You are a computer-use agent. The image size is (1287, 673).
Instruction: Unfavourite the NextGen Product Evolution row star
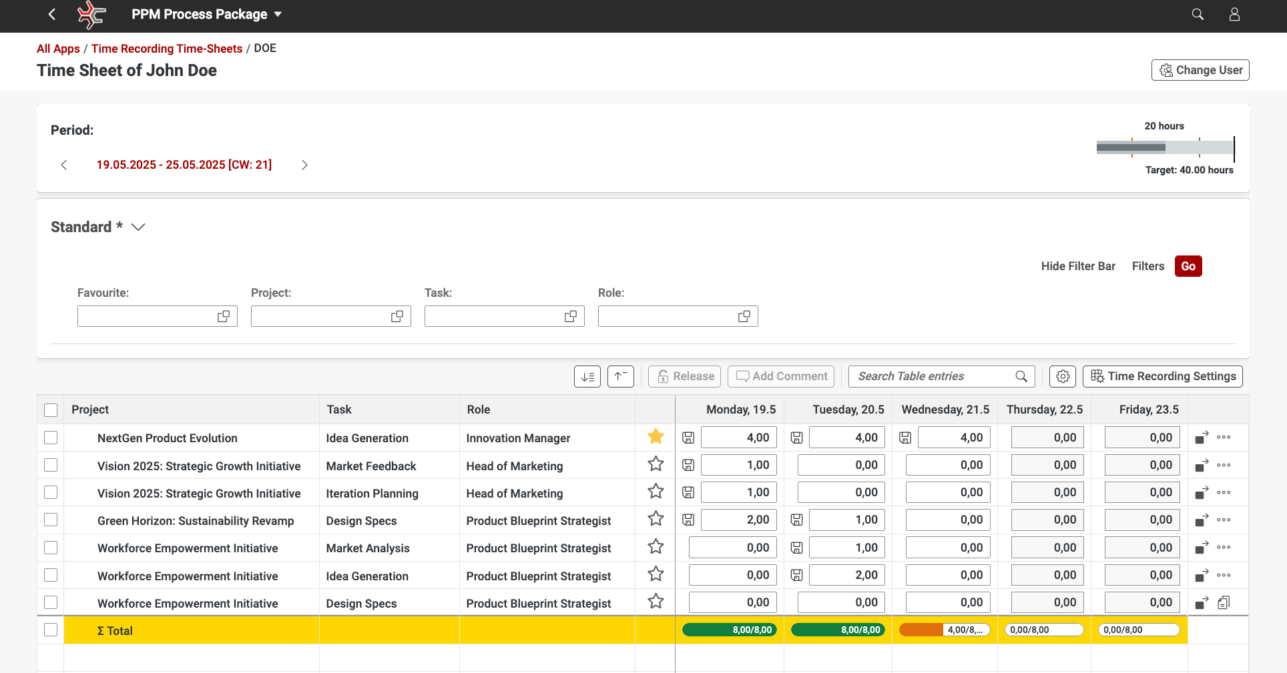[656, 437]
